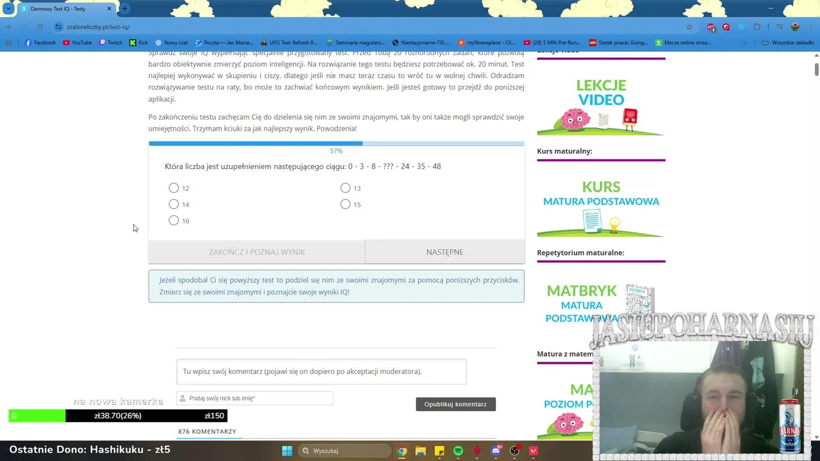820x461 pixels.
Task: Focus the comment text field
Action: 322,371
